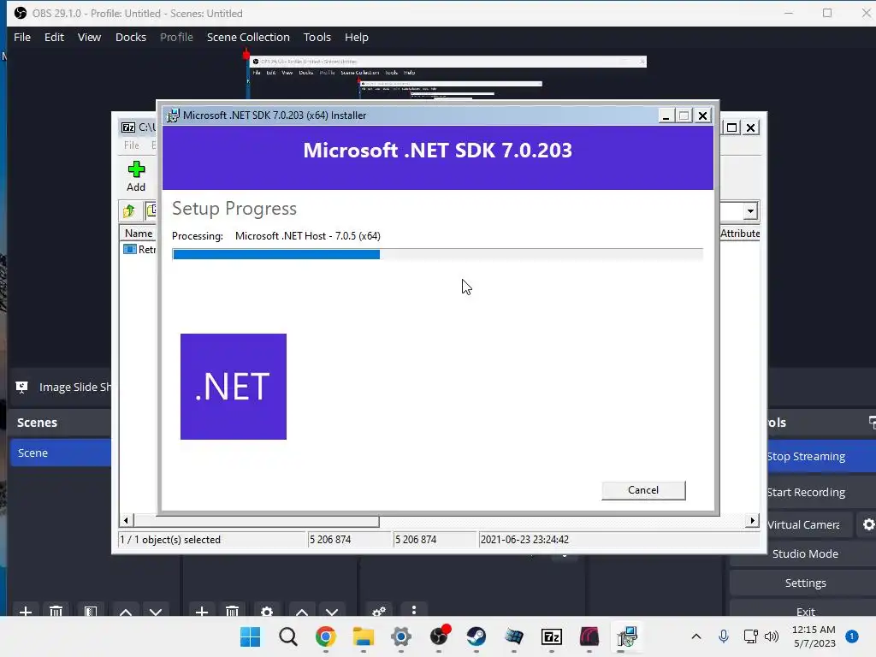The height and width of the screenshot is (657, 876).
Task: Click the setup progress bar
Action: 437,255
